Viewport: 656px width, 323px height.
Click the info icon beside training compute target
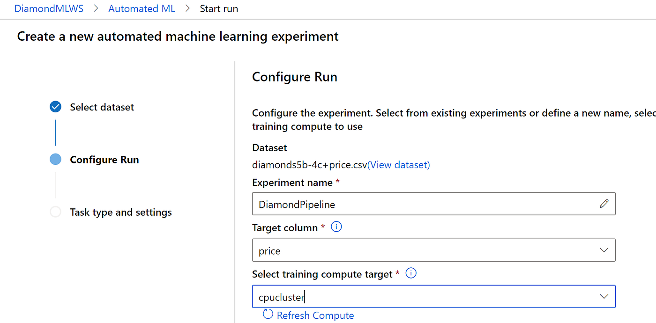point(411,273)
